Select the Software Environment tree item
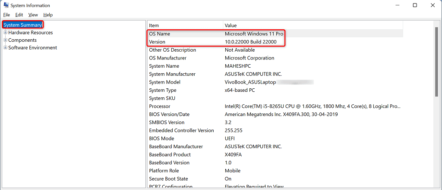The width and height of the screenshot is (442, 190). (x=33, y=48)
